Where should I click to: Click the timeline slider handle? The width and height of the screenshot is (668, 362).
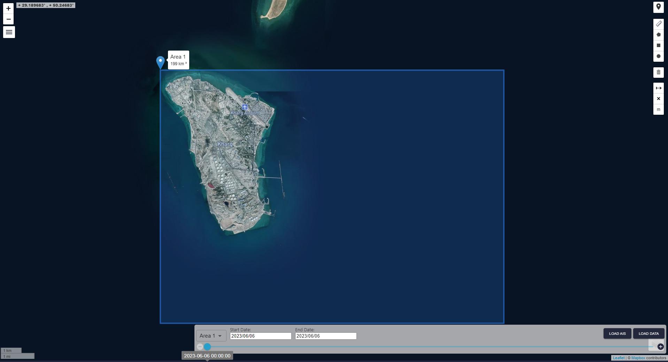207,347
